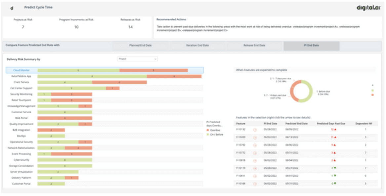Click the arrow icon in the 06/06/2022 row
Image resolution: width=386 pixels, height=196 pixels.
(x=255, y=145)
